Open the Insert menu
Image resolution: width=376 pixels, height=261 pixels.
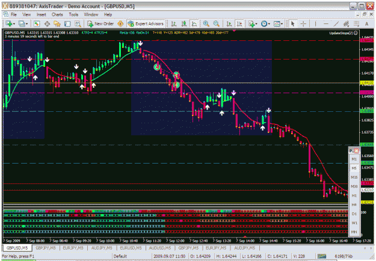[42, 14]
